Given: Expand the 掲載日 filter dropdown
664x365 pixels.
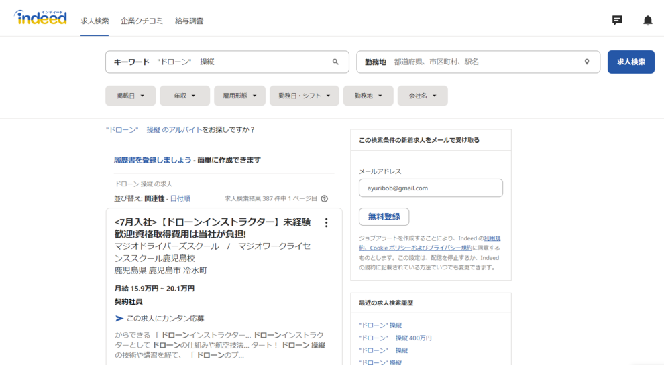Looking at the screenshot, I should (x=130, y=96).
